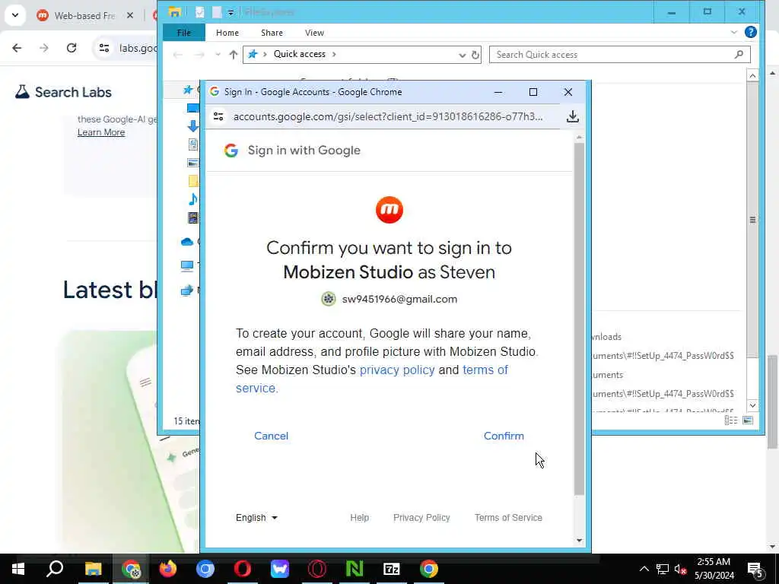Cancel the Google sign-in request
The width and height of the screenshot is (779, 584).
[x=271, y=436]
